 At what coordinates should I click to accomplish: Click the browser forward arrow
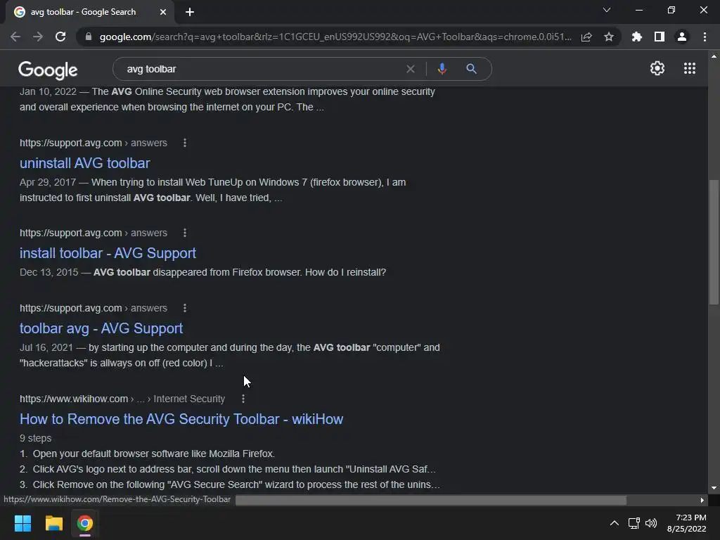pyautogui.click(x=38, y=37)
